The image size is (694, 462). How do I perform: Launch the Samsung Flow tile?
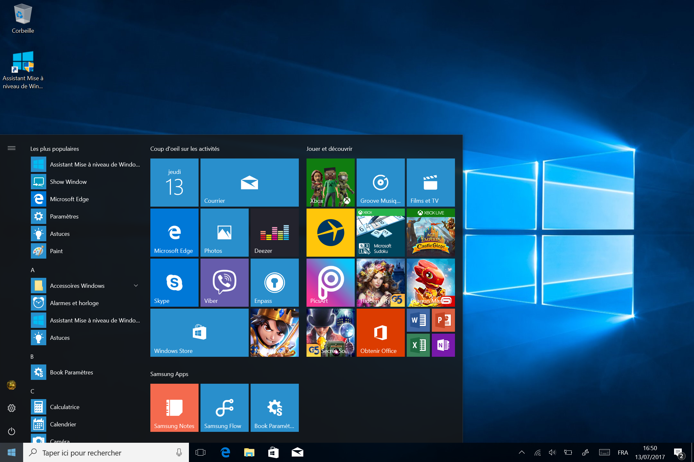(x=224, y=407)
